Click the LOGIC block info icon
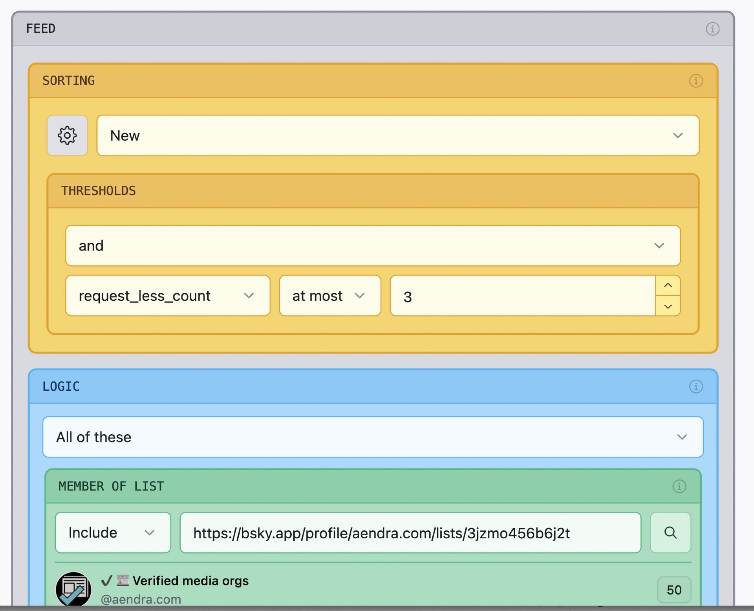The width and height of the screenshot is (754, 611). pos(695,387)
